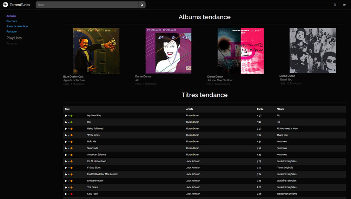Image resolution: width=351 pixels, height=199 pixels.
Task: Open the transfers up-down arrows icon
Action: tap(335, 5)
